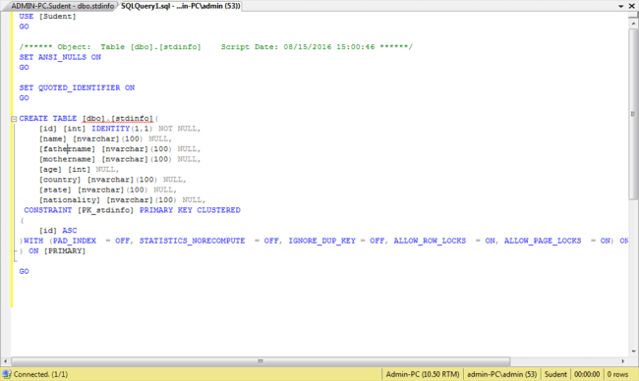
Task: Click the '[fathername]' column name
Action: click(67, 149)
